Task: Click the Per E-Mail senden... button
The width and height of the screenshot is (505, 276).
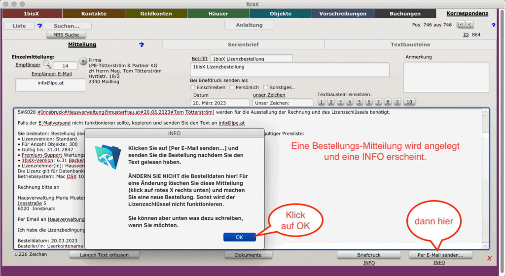Action: [440, 255]
